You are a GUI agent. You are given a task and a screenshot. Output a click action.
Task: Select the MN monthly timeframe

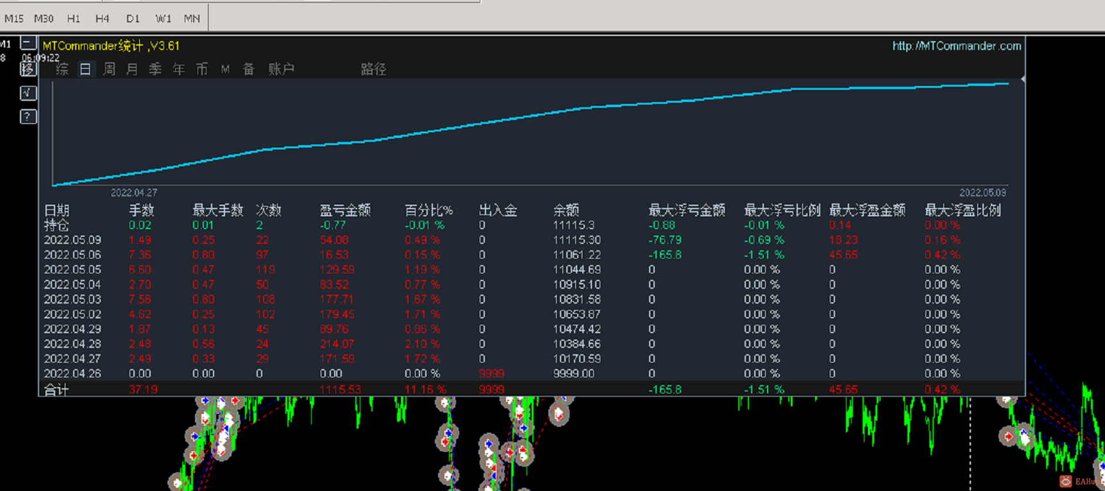click(192, 19)
